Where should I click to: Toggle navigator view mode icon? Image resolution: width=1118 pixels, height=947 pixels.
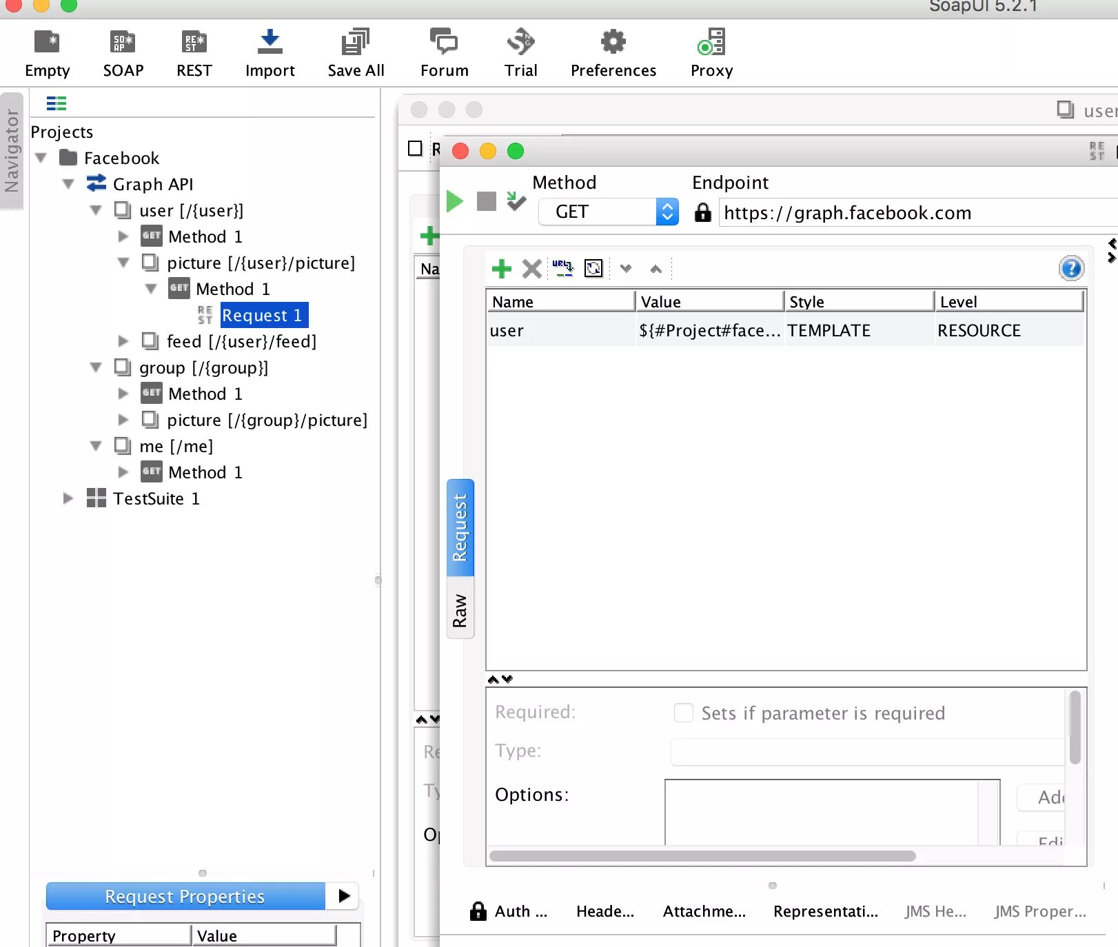pos(57,104)
